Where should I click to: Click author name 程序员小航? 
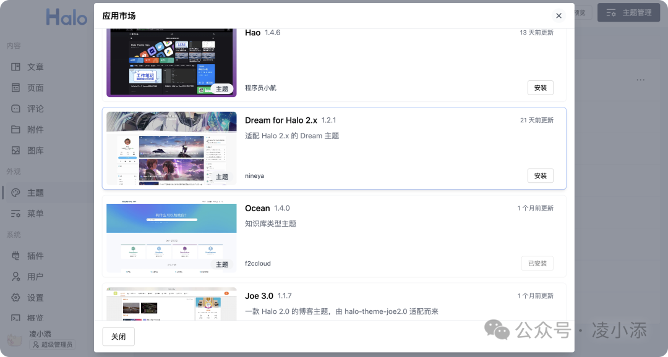tap(261, 88)
